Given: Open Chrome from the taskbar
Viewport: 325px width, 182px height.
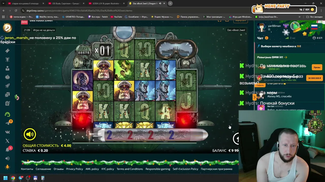Looking at the screenshot, I should (x=13, y=178).
